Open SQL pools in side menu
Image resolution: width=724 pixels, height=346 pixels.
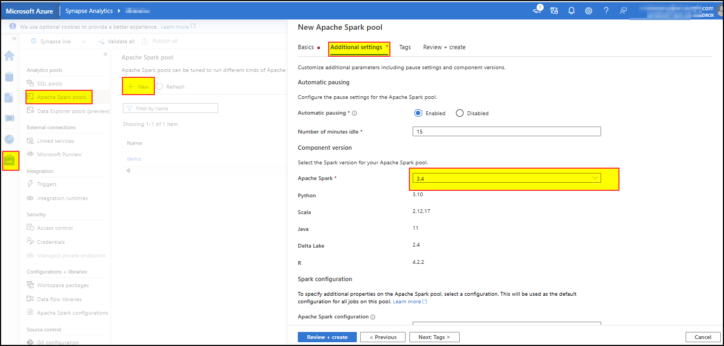(49, 84)
